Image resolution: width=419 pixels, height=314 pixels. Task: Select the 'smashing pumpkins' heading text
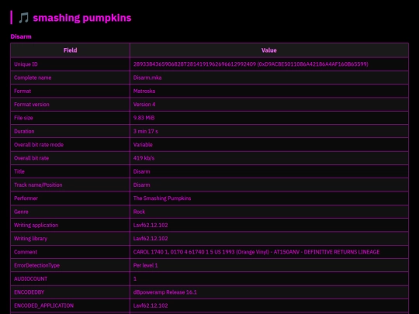tap(82, 18)
